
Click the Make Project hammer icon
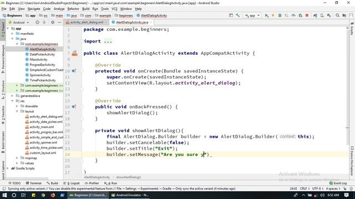(x=237, y=15)
